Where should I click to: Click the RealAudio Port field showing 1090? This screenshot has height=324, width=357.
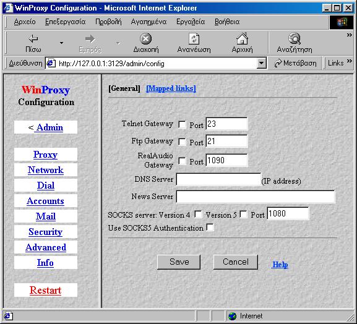pos(226,160)
